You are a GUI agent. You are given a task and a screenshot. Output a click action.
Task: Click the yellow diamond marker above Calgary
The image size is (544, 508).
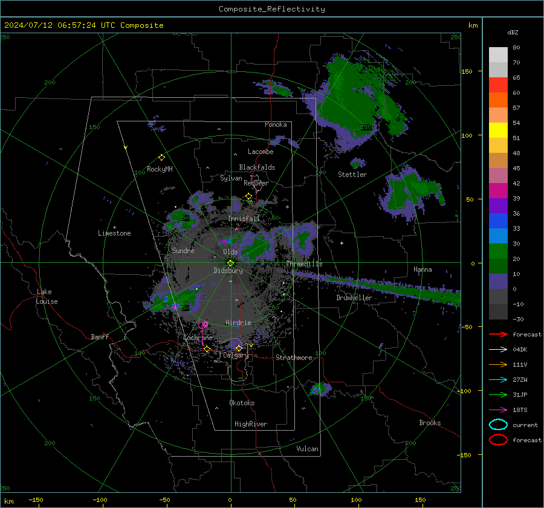[239, 348]
